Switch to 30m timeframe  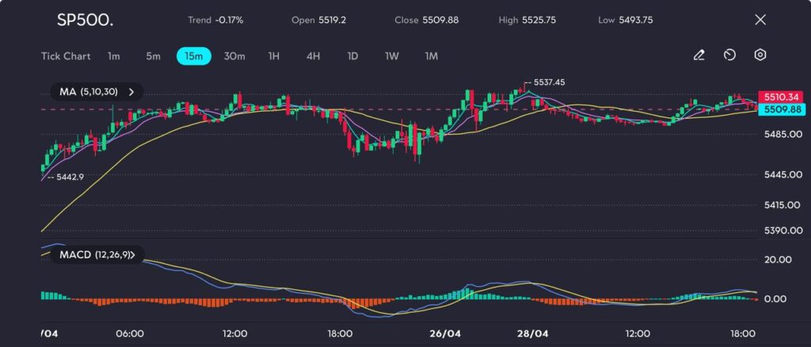tap(234, 56)
